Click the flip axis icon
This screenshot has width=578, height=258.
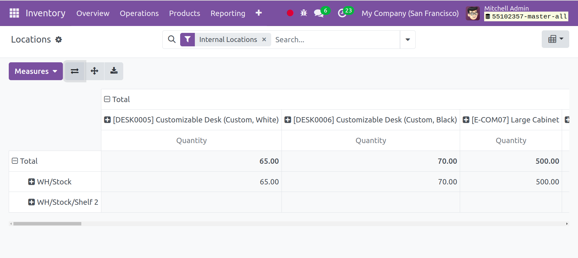pyautogui.click(x=75, y=71)
